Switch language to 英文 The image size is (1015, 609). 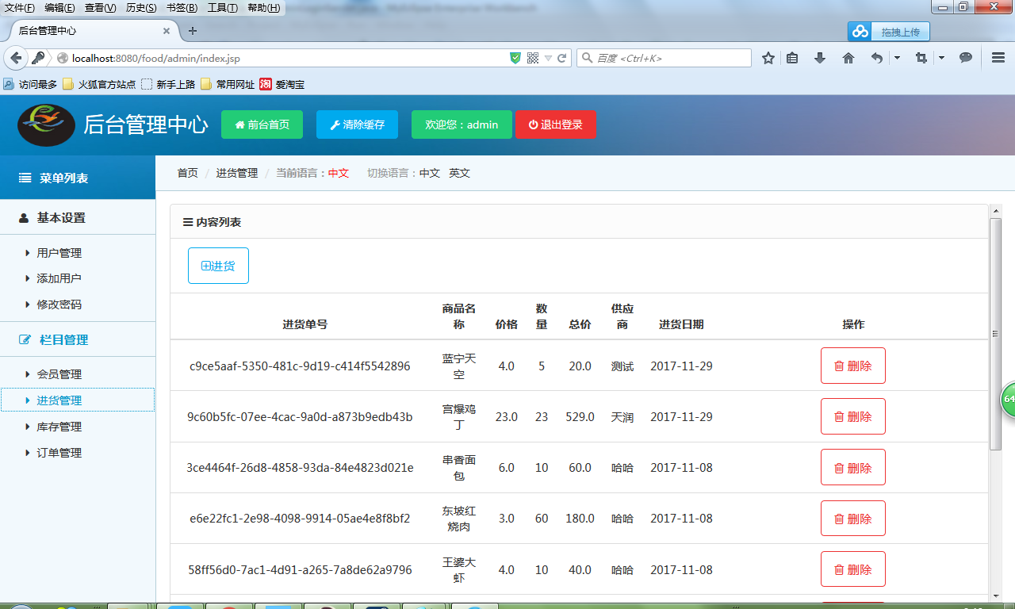(460, 173)
